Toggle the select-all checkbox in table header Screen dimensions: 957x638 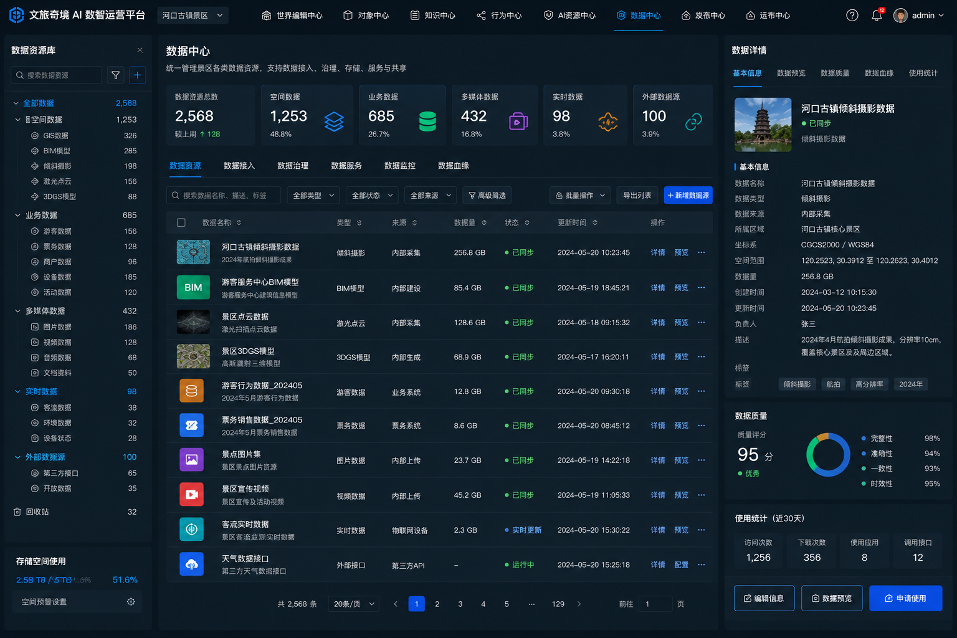click(181, 222)
